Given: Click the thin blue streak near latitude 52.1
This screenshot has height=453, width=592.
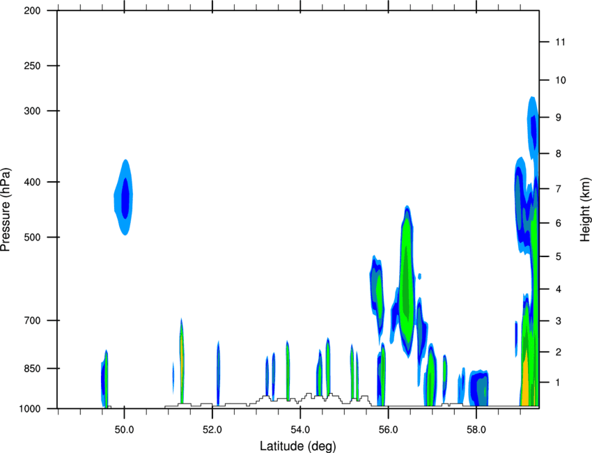Looking at the screenshot, I should point(218,373).
